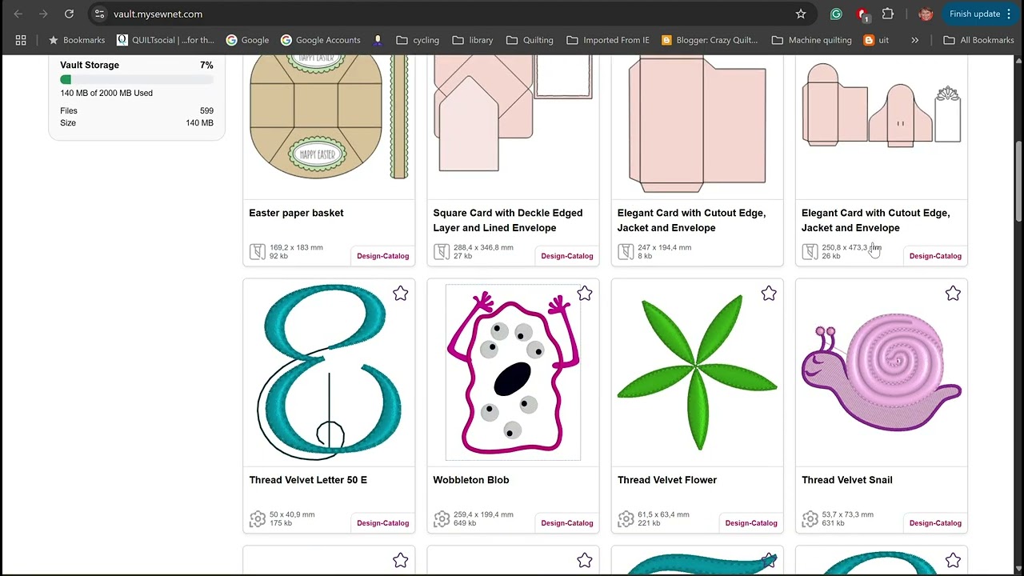Click cutting file icon on Easter paper basket card
This screenshot has width=1024, height=576.
coord(258,252)
